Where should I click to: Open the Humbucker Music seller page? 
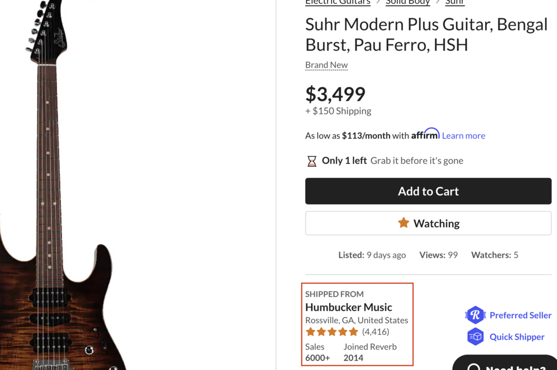point(349,307)
